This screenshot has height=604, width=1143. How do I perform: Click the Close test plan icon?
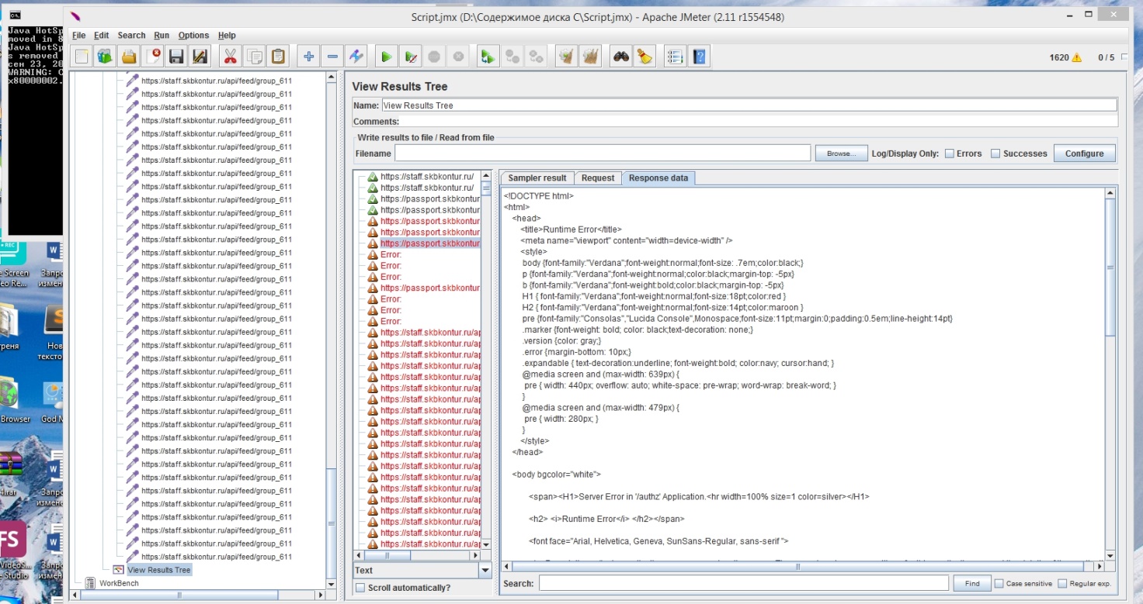tap(153, 56)
